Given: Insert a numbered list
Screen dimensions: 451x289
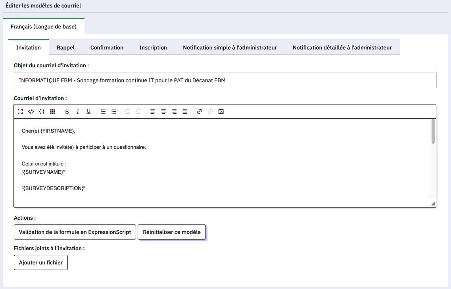Looking at the screenshot, I should click(x=103, y=112).
